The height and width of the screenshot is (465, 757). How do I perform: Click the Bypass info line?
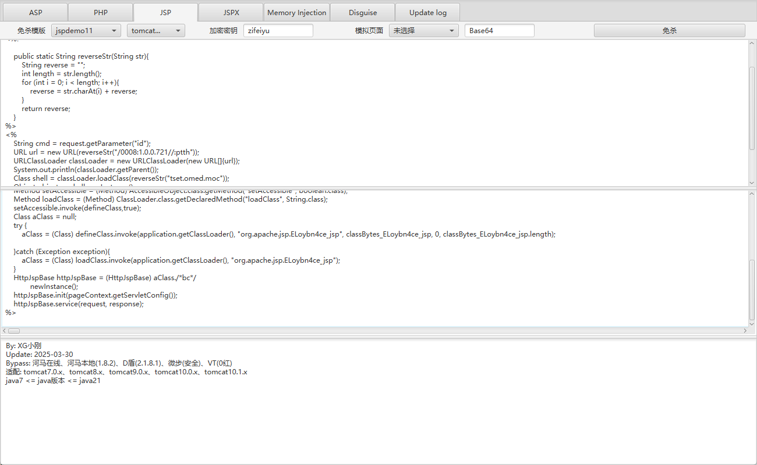(x=119, y=363)
